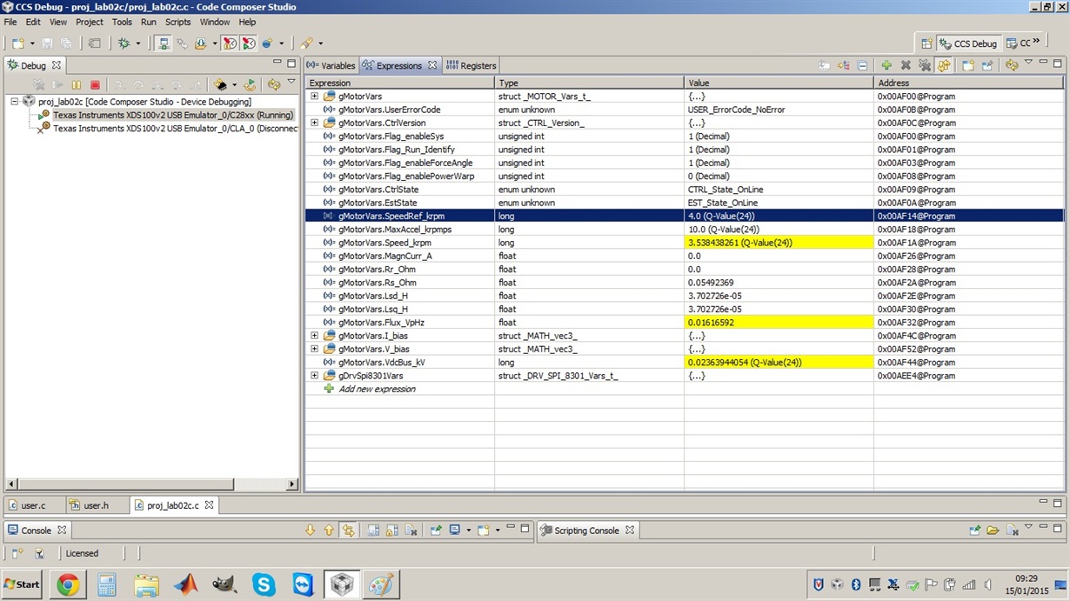This screenshot has width=1070, height=601.
Task: Open the dropdown beside the Debug bug icon
Action: click(x=137, y=43)
